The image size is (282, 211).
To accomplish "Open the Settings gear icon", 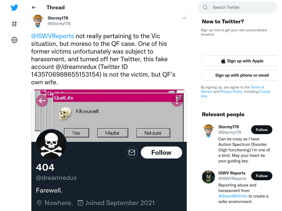I will (x=14, y=40).
